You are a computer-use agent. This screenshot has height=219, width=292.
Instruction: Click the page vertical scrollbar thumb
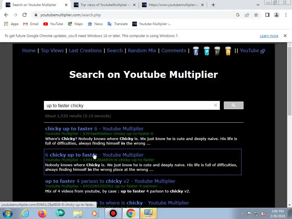coord(290,81)
